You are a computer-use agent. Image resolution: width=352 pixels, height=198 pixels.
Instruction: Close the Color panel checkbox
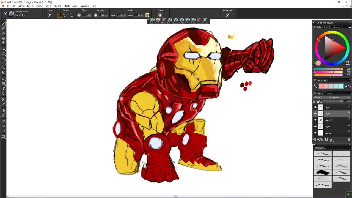315,27
